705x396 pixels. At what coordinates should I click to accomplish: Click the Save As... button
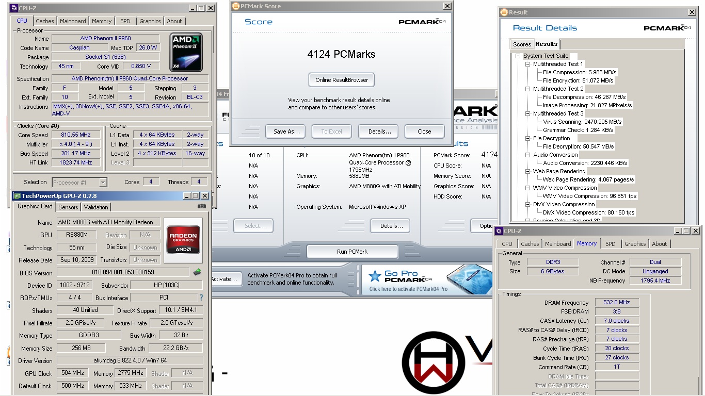pos(285,131)
